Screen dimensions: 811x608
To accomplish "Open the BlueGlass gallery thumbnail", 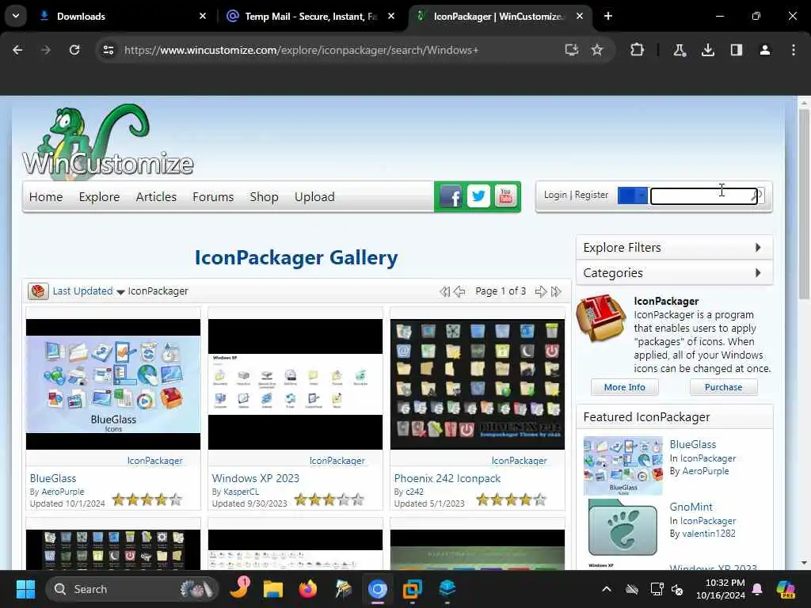I will pos(113,384).
